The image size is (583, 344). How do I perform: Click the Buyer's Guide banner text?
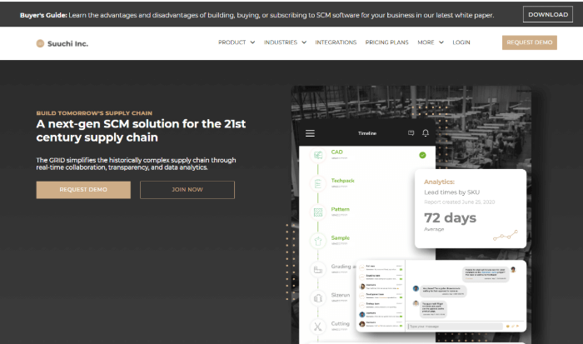pos(257,15)
